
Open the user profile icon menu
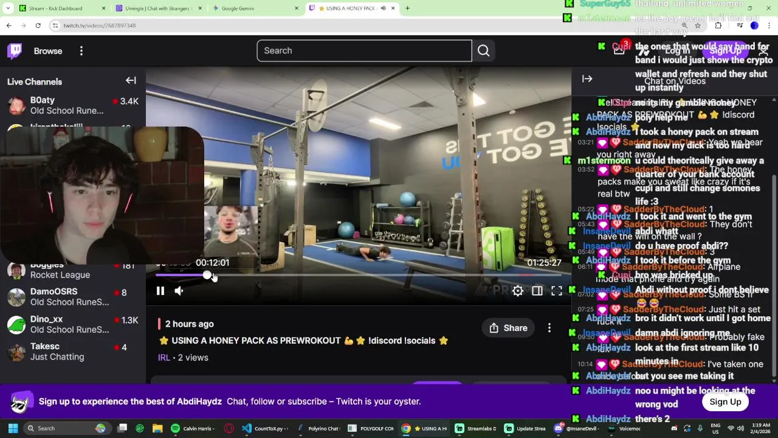763,50
